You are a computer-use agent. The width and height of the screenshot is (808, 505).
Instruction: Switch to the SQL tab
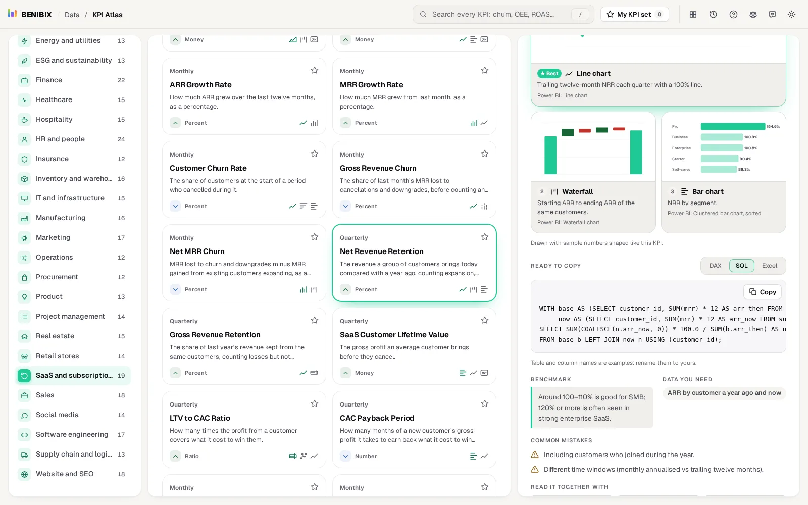pos(741,266)
